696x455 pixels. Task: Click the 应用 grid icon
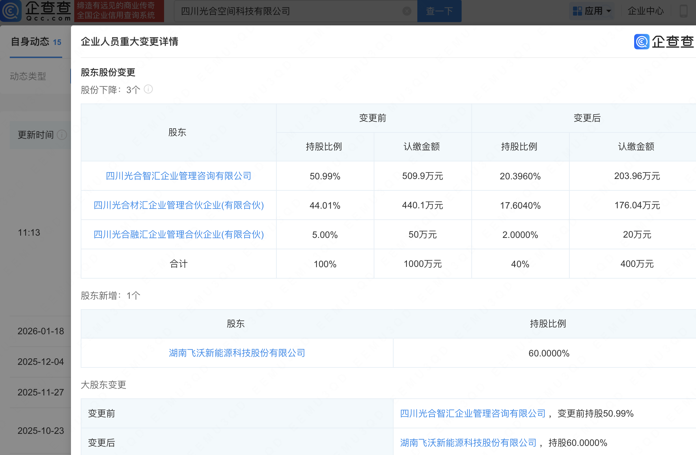[x=577, y=11]
